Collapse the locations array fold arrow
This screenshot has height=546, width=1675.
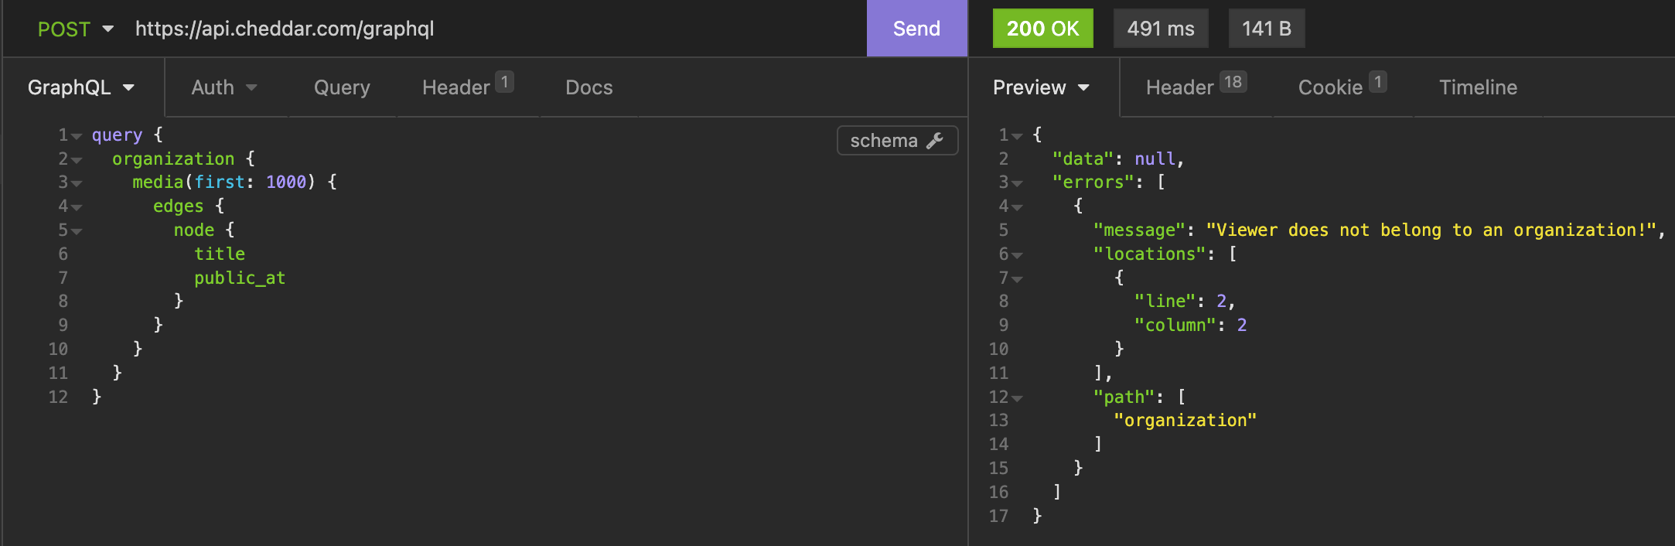[x=1017, y=255]
